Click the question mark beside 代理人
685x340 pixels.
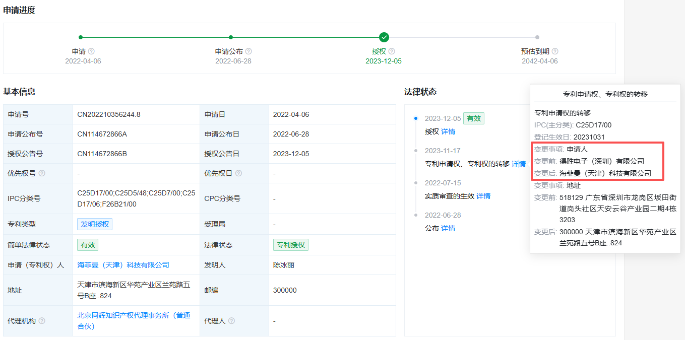pyautogui.click(x=231, y=320)
